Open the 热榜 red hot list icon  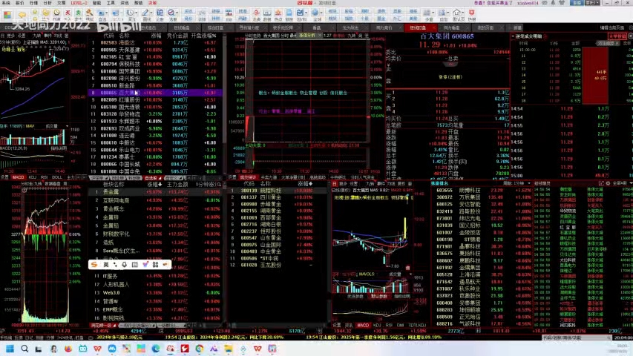point(471,16)
